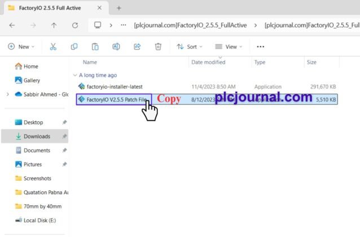Screen dimensions: 360x237
Task: Collapse the 'A long time ago' group
Action: coord(75,74)
